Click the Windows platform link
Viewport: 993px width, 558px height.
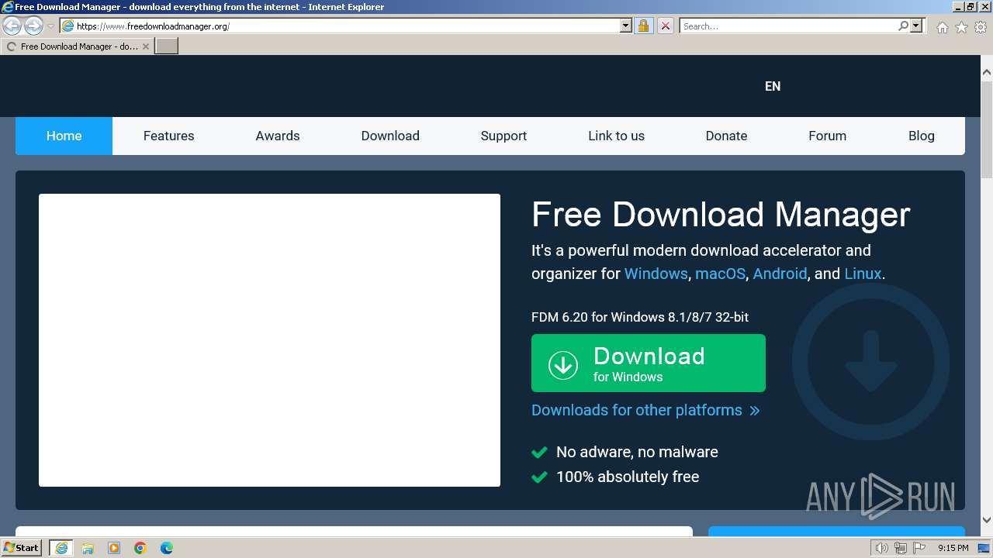[x=656, y=274]
